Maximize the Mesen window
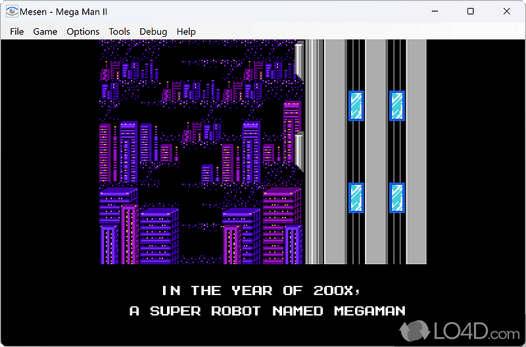Viewport: 526px width, 347px height. pos(471,11)
